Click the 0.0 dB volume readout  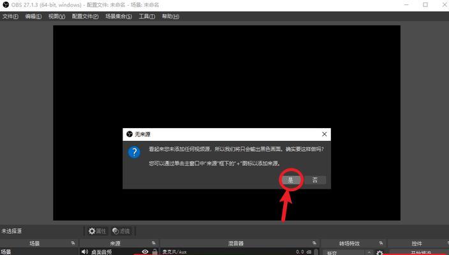point(304,252)
